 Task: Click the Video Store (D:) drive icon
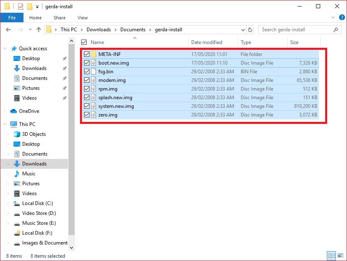pyautogui.click(x=17, y=214)
